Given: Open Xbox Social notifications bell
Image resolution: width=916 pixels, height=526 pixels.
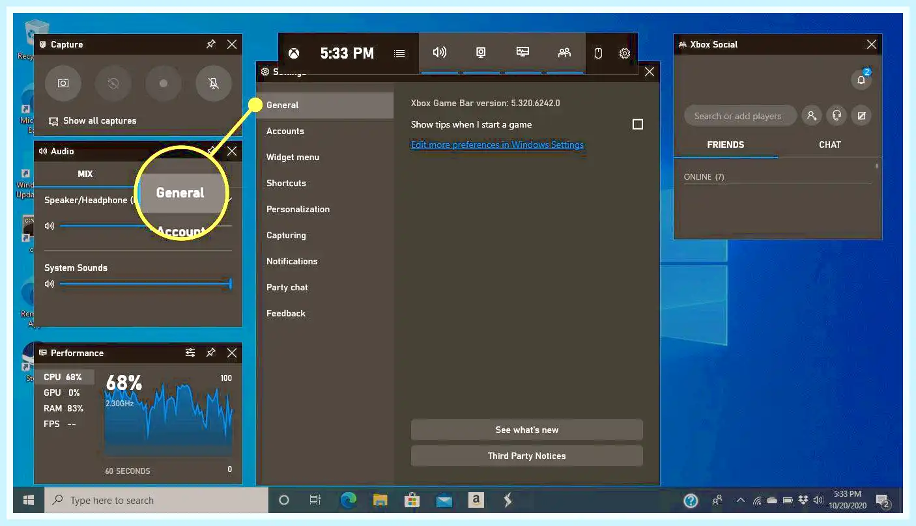Looking at the screenshot, I should (861, 79).
